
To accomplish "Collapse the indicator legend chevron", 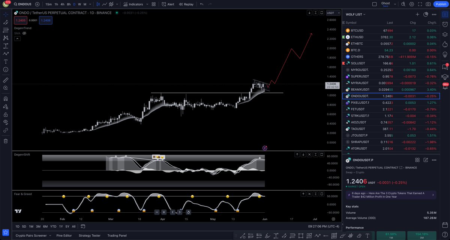I will (x=17, y=38).
